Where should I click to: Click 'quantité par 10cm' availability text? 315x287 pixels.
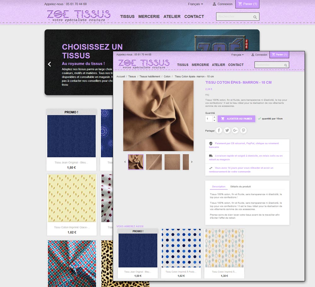tap(272, 119)
